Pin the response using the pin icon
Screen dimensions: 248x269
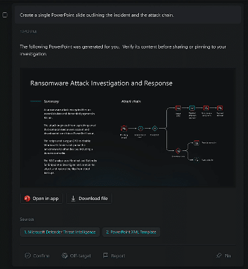(x=219, y=255)
